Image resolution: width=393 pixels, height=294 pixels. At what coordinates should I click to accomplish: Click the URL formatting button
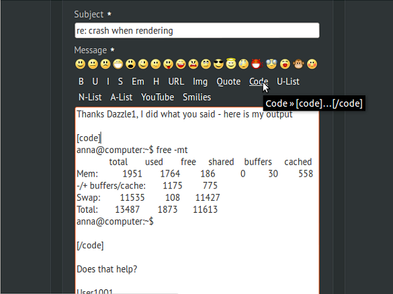point(176,82)
